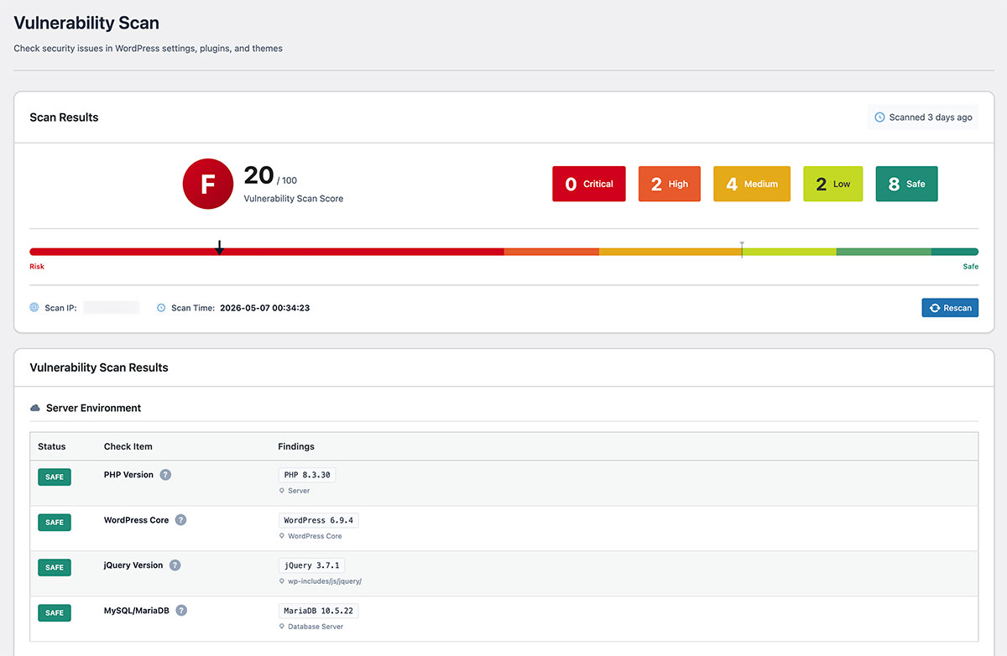This screenshot has width=1007, height=656.
Task: Click the clock icon beside Scan Time
Action: [161, 308]
